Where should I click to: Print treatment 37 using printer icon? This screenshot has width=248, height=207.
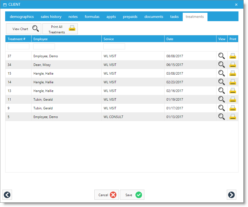tap(233, 56)
